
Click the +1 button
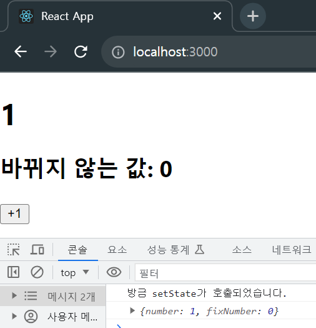pos(14,214)
